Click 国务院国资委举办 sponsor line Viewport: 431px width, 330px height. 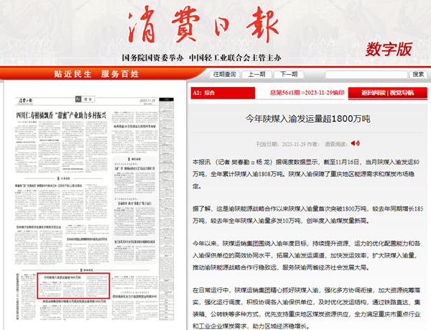click(x=153, y=58)
